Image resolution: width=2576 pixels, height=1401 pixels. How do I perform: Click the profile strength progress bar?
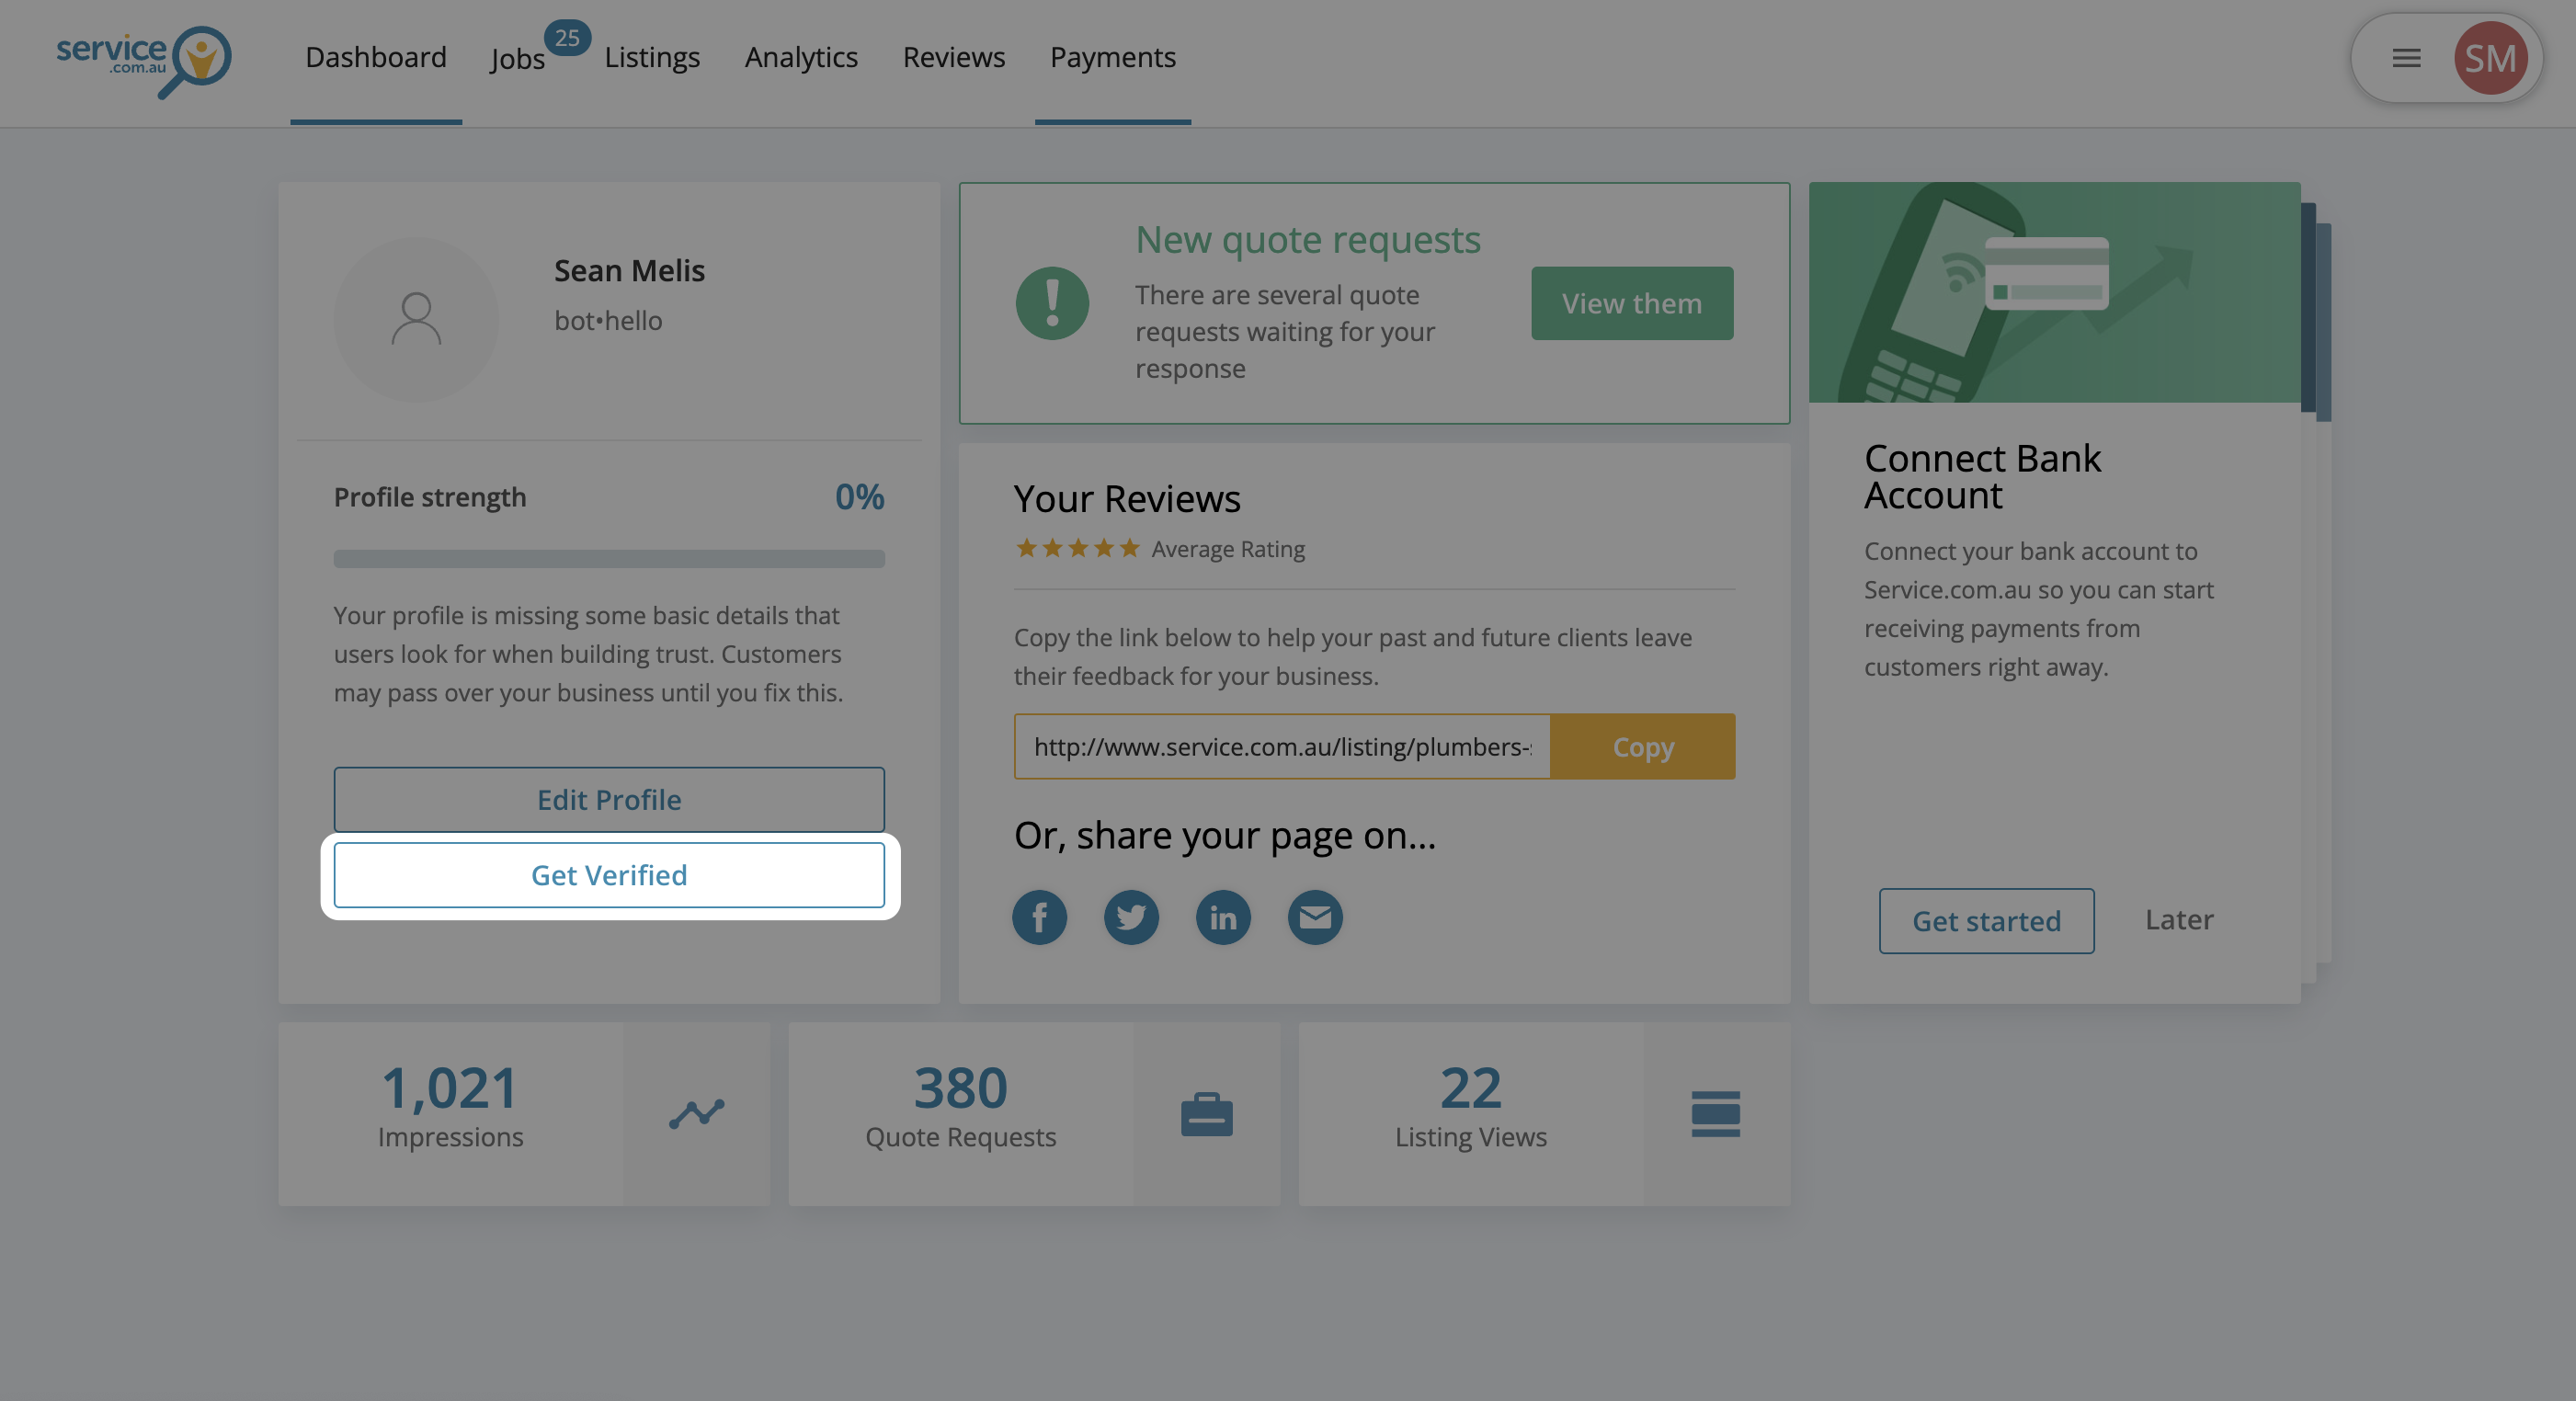(x=609, y=558)
